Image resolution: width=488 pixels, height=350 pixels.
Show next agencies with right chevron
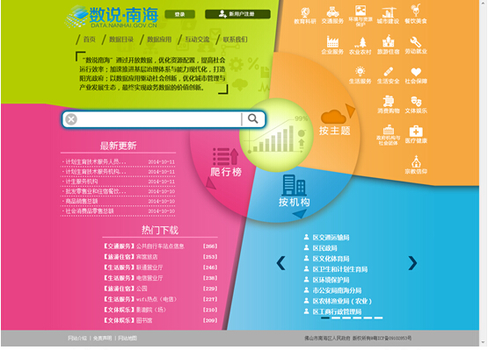coord(412,263)
